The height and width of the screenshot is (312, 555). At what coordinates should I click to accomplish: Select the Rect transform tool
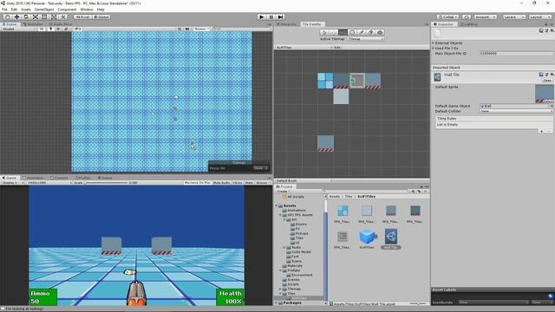pyautogui.click(x=44, y=17)
